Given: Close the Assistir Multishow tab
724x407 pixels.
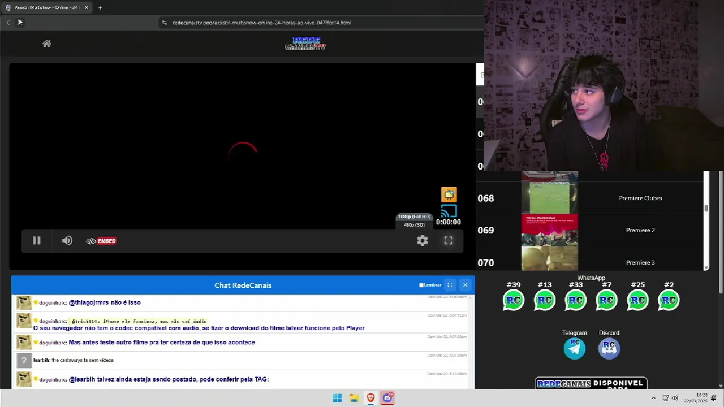Looking at the screenshot, I should [86, 7].
